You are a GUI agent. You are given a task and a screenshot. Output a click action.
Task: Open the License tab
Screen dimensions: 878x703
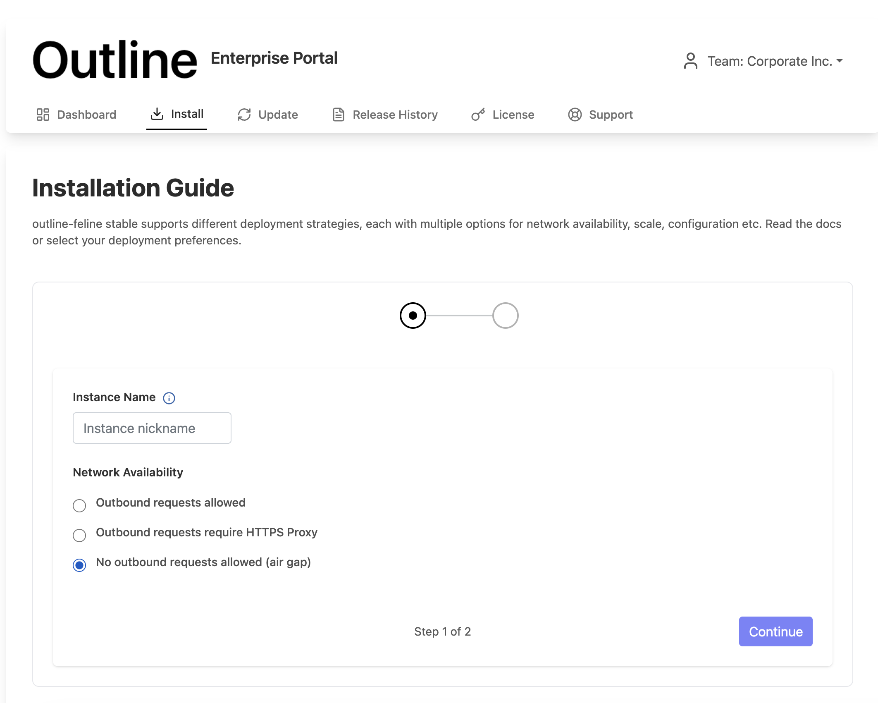[513, 115]
